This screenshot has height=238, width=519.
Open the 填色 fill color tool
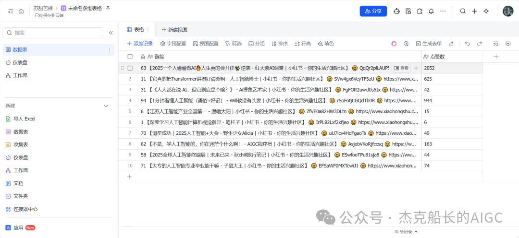pyautogui.click(x=326, y=44)
